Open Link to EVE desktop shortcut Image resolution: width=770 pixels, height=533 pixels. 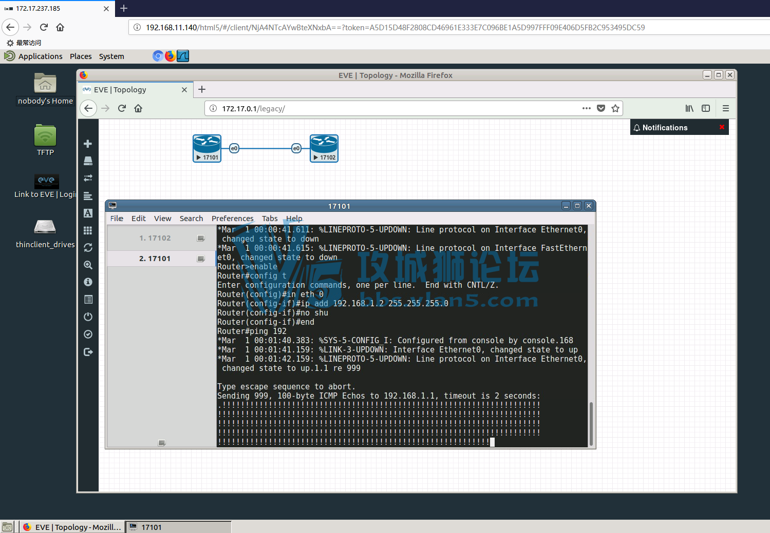point(45,186)
